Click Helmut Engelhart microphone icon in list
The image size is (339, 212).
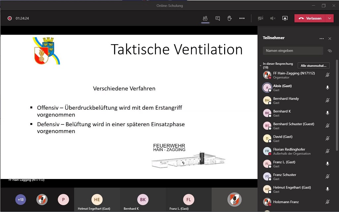(x=327, y=189)
